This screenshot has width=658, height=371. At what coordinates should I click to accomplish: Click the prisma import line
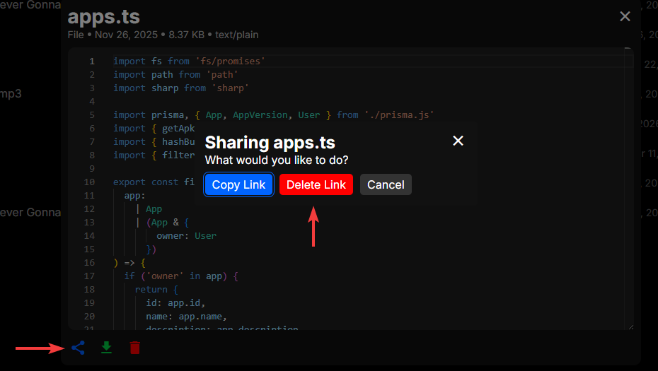[272, 115]
